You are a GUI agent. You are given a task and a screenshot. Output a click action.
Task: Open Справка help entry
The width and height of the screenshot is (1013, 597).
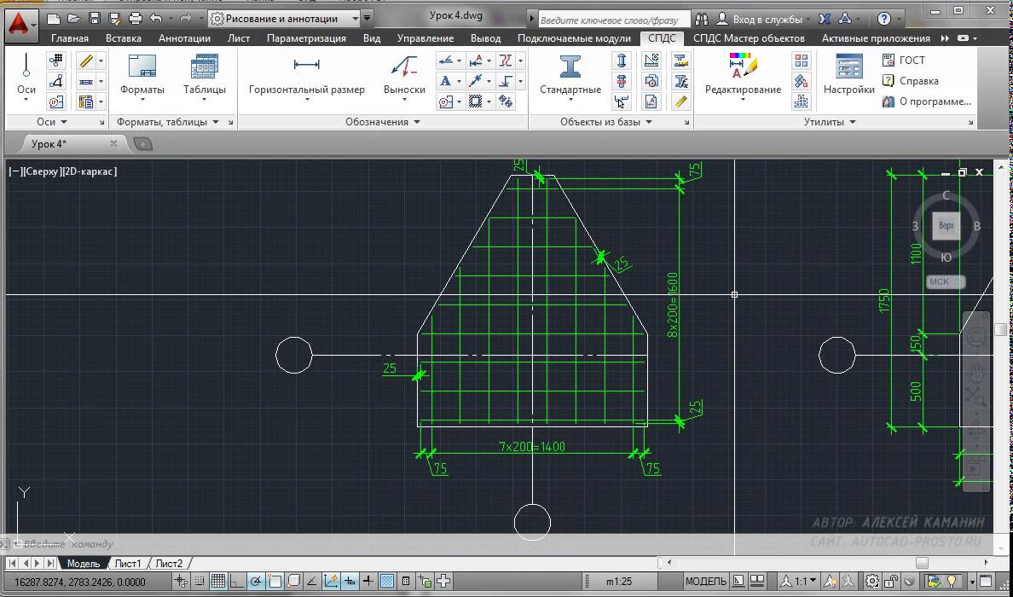(911, 81)
